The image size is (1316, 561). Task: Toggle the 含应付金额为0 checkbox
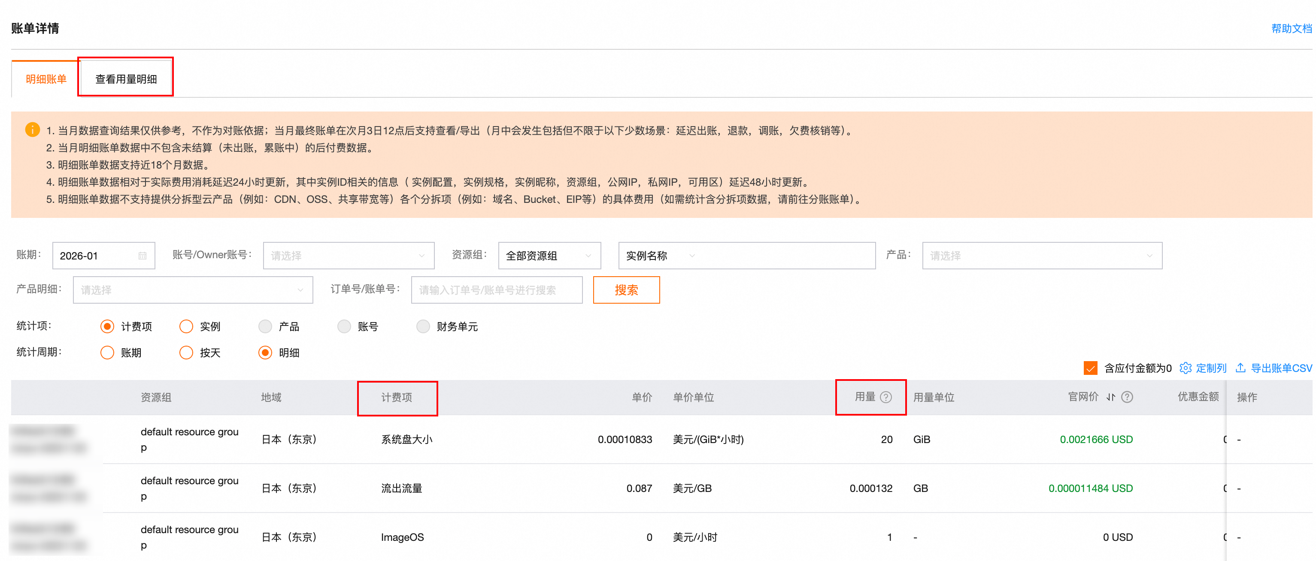(x=1090, y=368)
